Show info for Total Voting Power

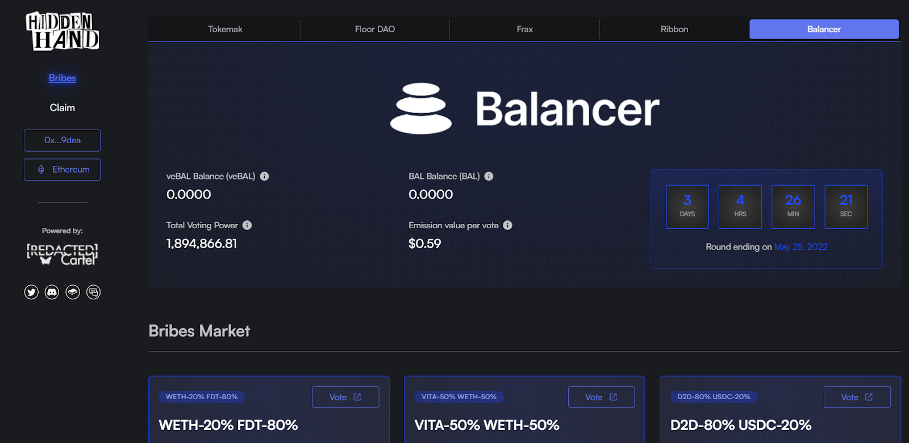247,225
